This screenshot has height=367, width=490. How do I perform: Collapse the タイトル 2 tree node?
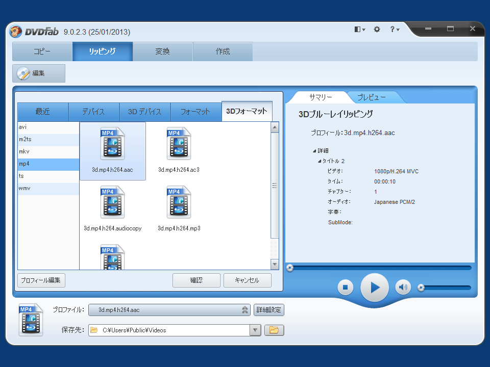pyautogui.click(x=320, y=162)
